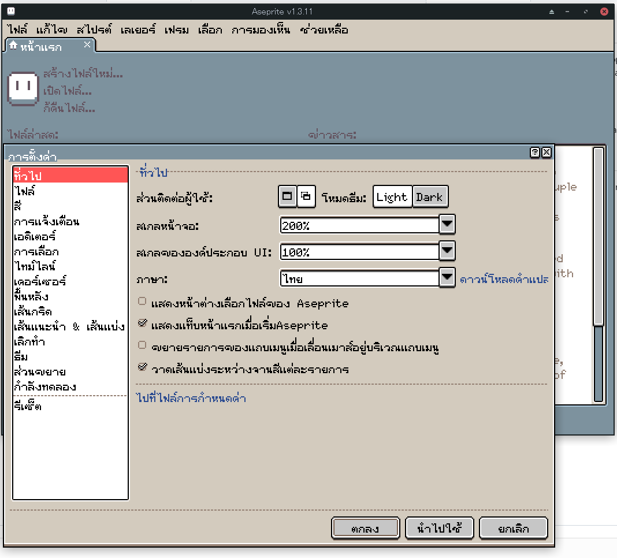The width and height of the screenshot is (617, 558).
Task: Choose the Dark theme mode
Action: (430, 197)
